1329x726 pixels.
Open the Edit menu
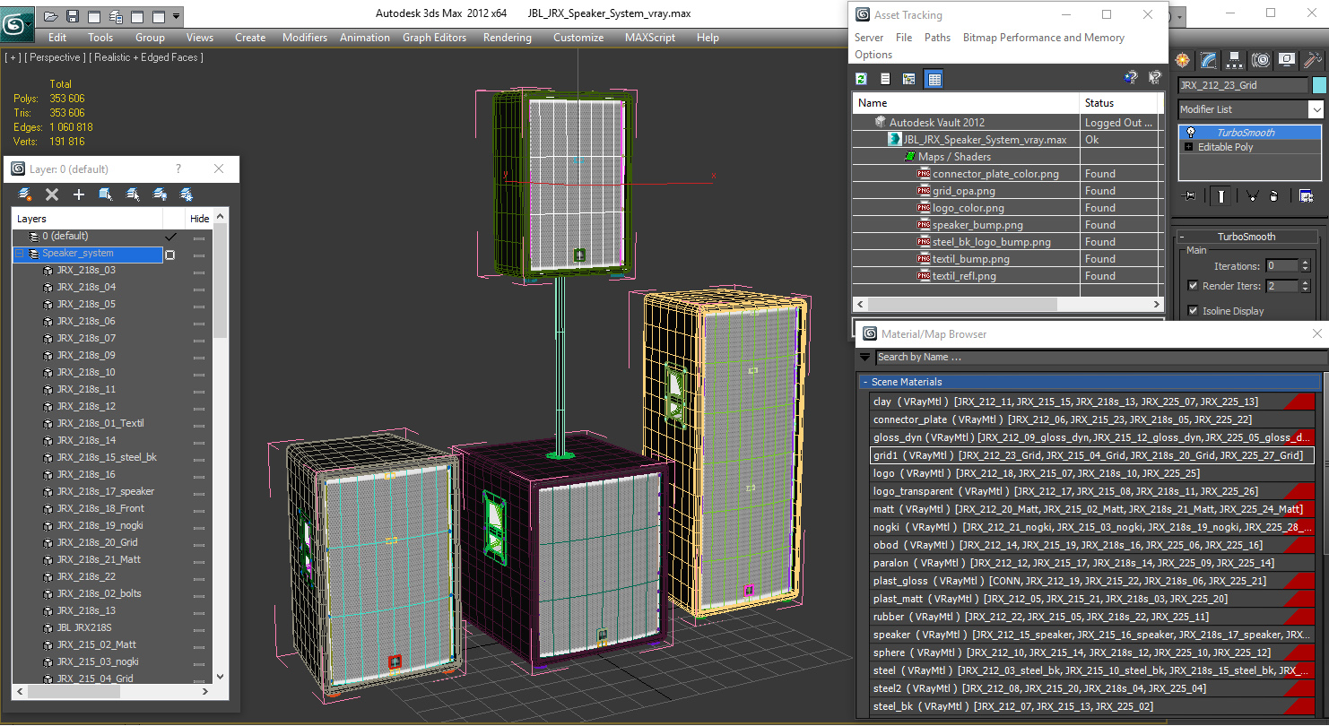(x=57, y=38)
